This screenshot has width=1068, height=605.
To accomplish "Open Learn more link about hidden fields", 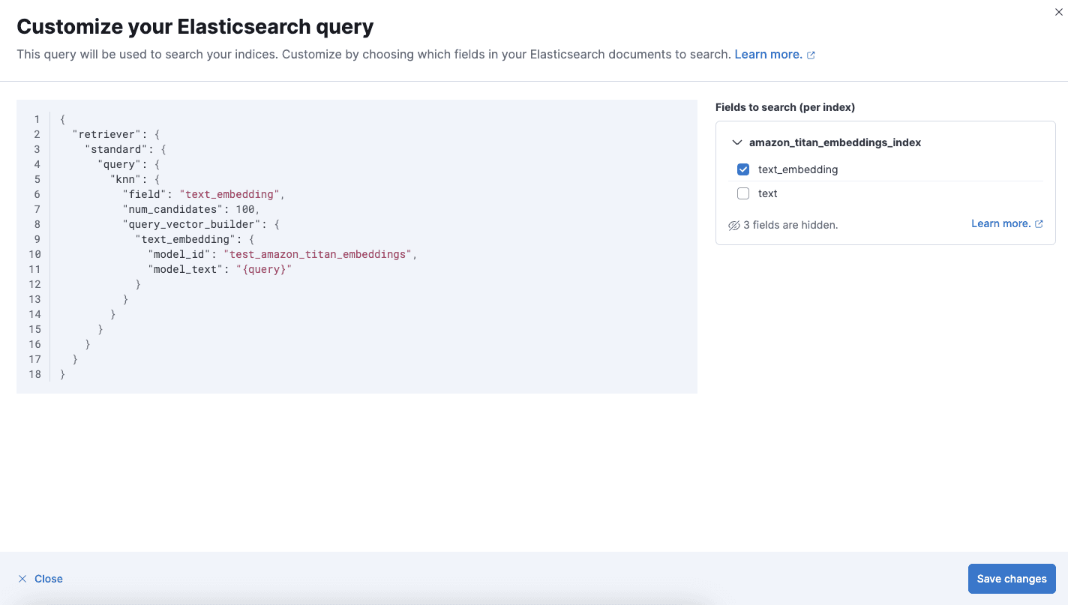I will (x=1000, y=223).
